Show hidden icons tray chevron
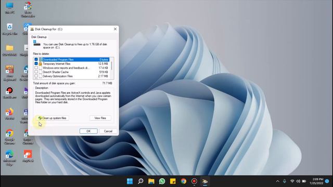This screenshot has width=333, height=187. pos(277,181)
